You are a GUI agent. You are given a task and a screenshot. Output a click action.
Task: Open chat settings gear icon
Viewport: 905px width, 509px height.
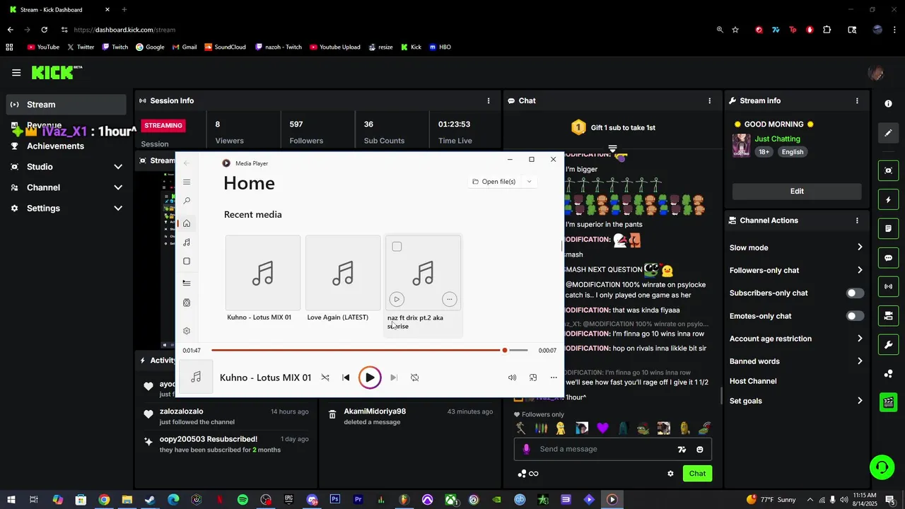(x=670, y=474)
